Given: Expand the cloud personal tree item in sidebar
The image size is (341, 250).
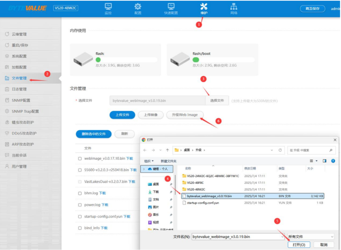Looking at the screenshot, I should (x=144, y=169).
